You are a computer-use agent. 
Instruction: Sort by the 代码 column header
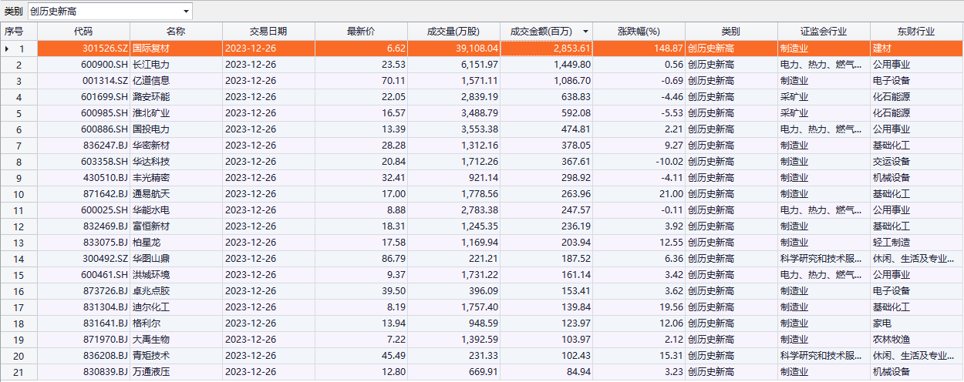click(83, 32)
